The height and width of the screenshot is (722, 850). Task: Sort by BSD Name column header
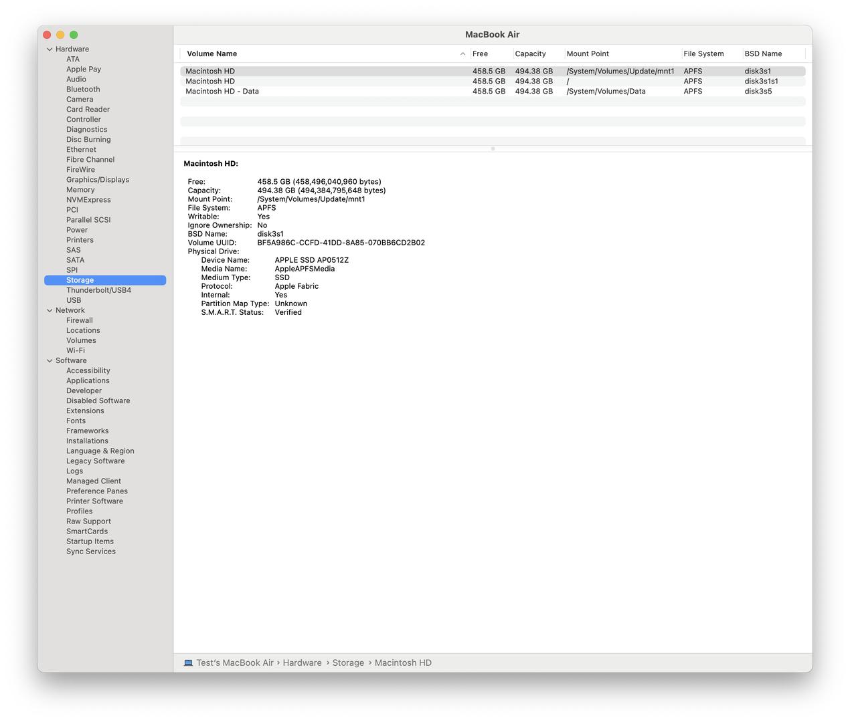tap(763, 53)
